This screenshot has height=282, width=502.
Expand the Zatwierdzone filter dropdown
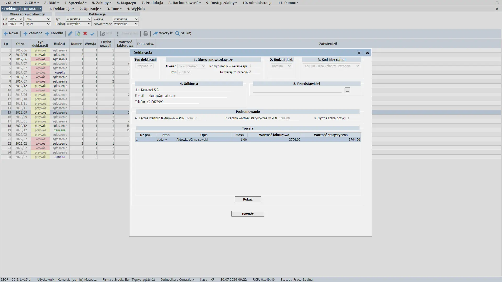[125, 24]
